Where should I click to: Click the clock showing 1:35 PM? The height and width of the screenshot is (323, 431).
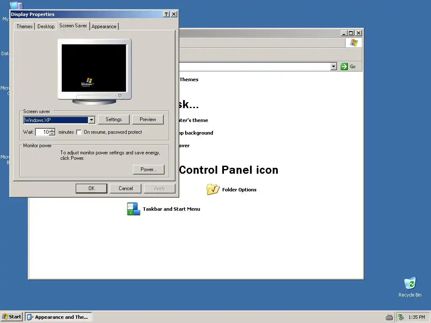tap(416, 317)
